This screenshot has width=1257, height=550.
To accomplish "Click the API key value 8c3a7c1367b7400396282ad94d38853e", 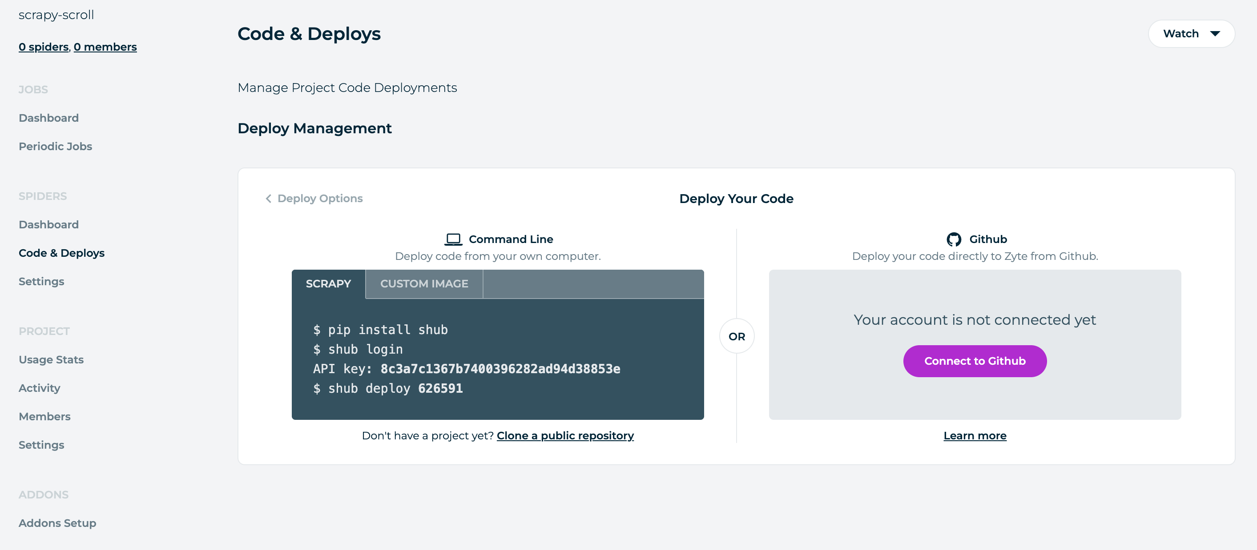I will (500, 369).
